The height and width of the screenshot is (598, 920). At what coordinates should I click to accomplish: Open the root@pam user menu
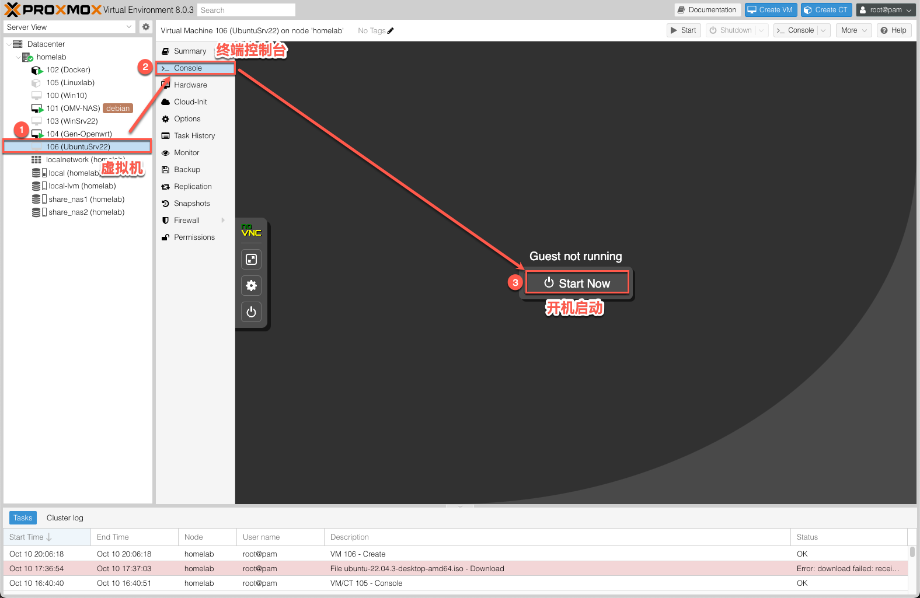coord(886,10)
